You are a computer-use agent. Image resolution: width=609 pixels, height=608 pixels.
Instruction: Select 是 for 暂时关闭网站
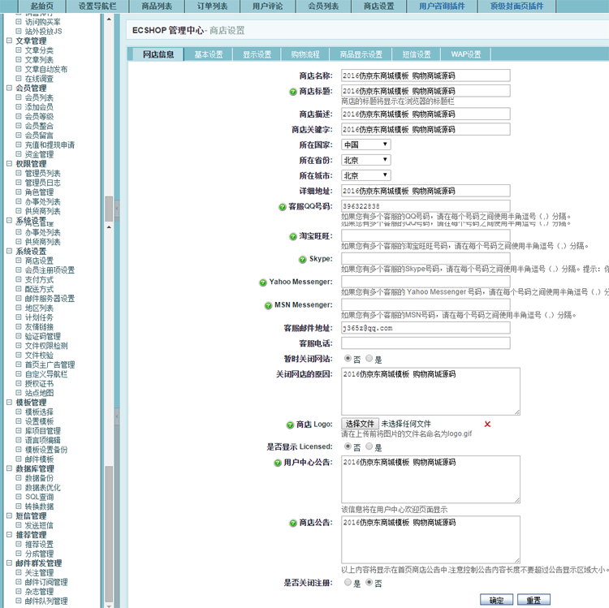tap(369, 359)
